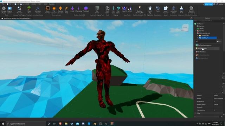Screen dimensions: 225x126
Task: Select the PLUGINS ribbon tab
Action: tap(52, 4)
